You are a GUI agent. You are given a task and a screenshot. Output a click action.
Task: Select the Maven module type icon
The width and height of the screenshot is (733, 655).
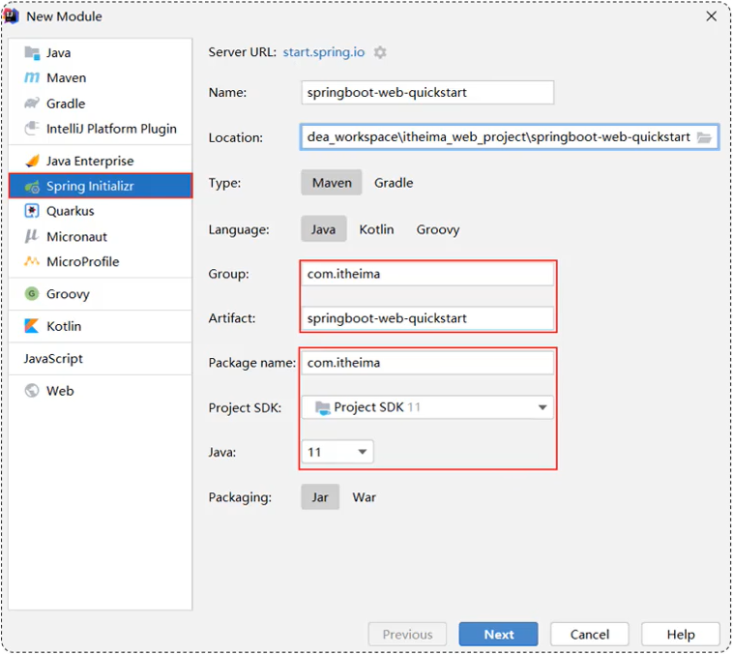(x=32, y=77)
